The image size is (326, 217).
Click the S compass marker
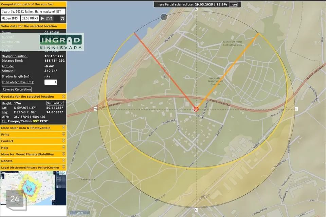click(x=196, y=209)
